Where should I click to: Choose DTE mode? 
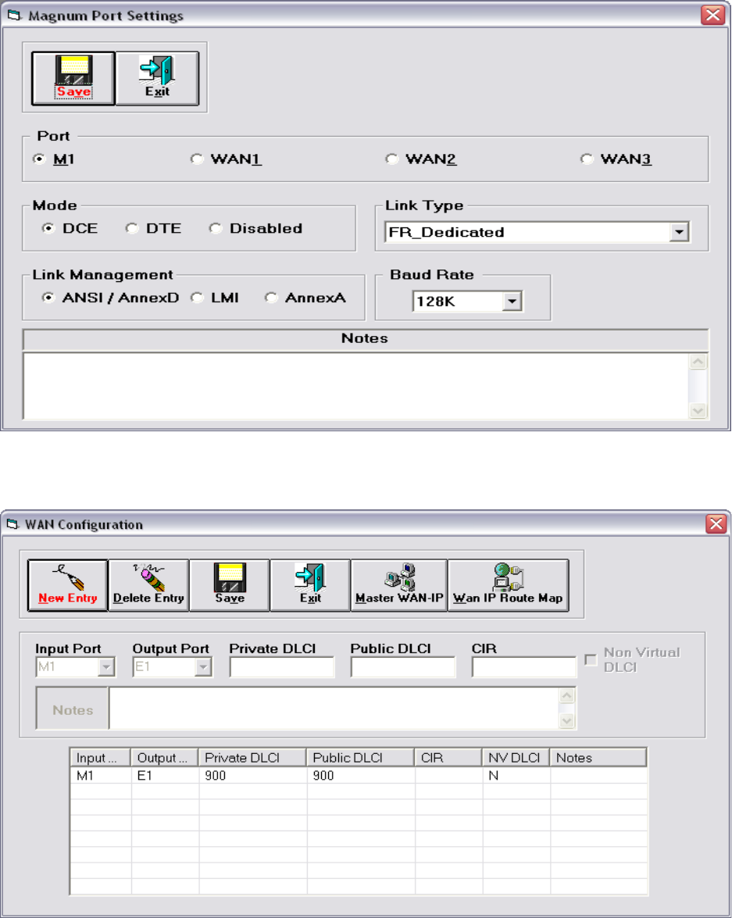pyautogui.click(x=132, y=228)
